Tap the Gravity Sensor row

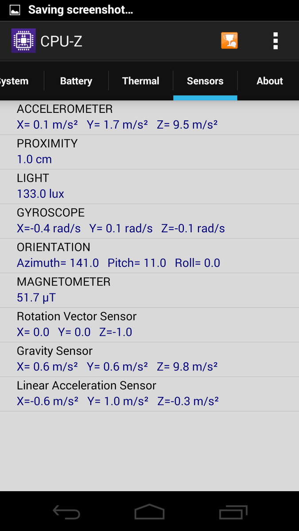[149, 359]
